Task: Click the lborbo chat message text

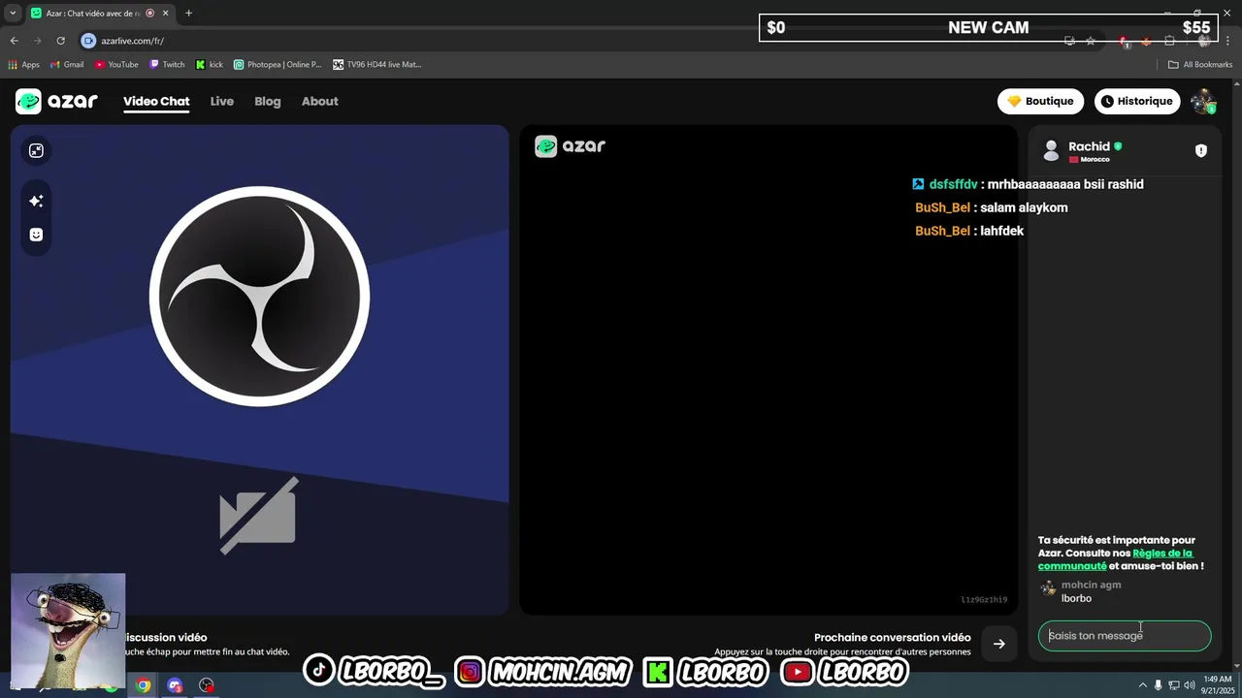Action: coord(1076,598)
